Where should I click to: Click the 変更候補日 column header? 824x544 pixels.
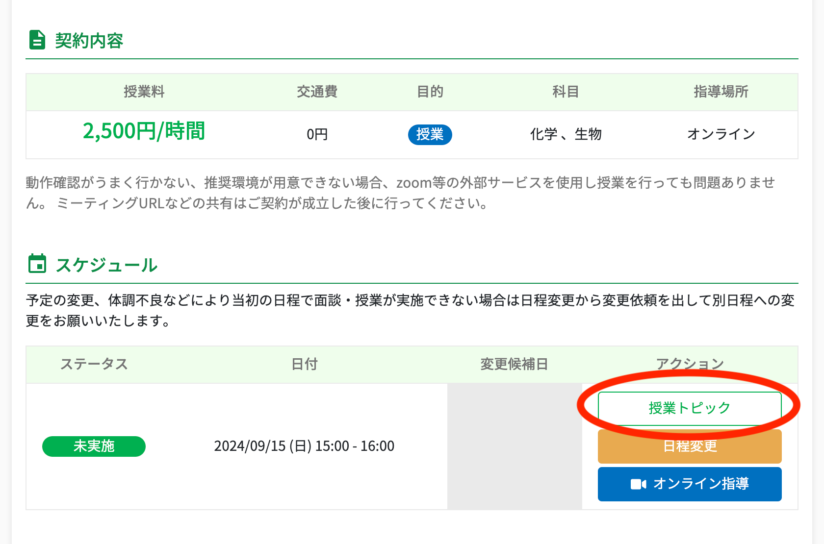514,364
